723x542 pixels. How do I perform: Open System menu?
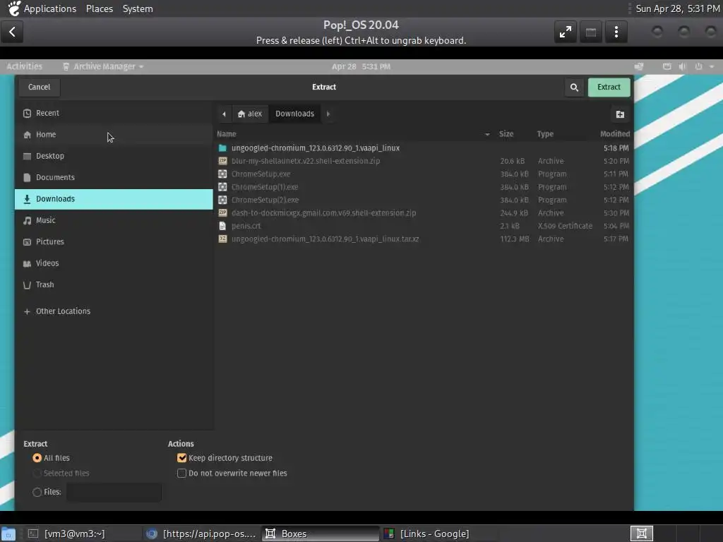pos(138,8)
